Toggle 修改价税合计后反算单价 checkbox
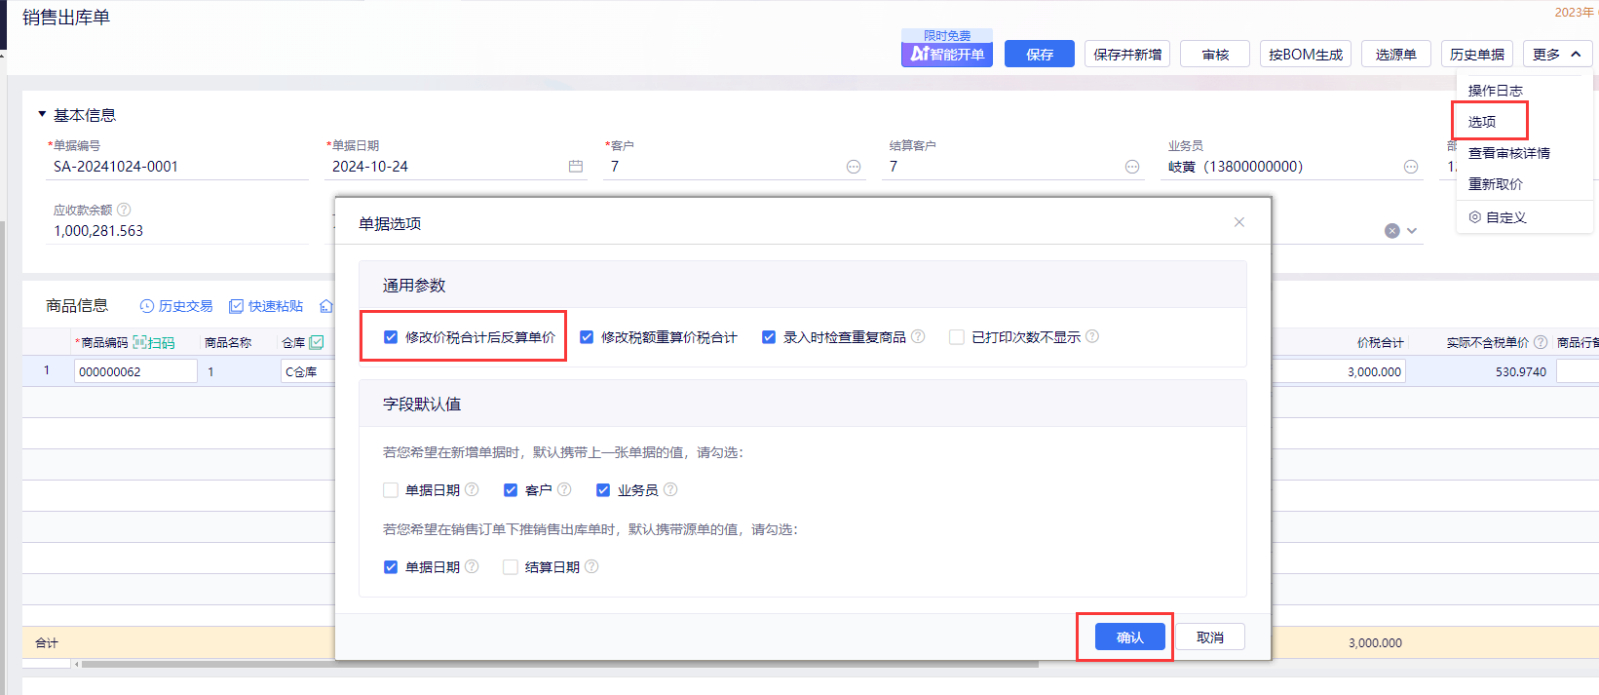Viewport: 1599px width, 695px height. tap(391, 337)
